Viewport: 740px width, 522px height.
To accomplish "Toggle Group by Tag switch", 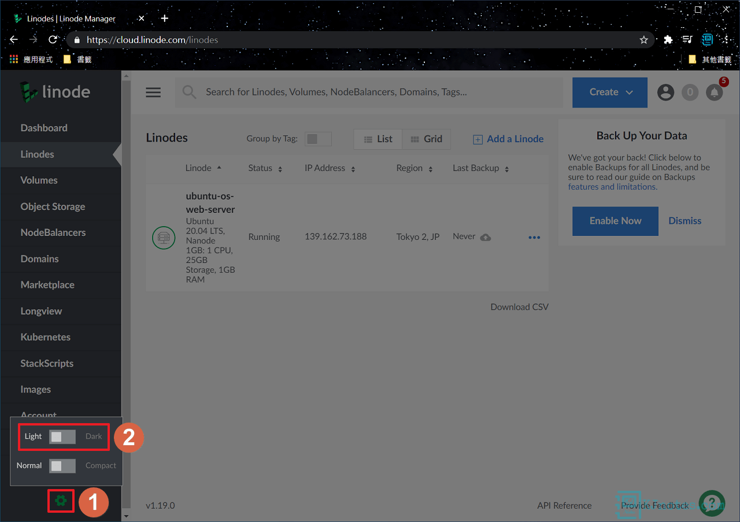I will click(x=318, y=139).
